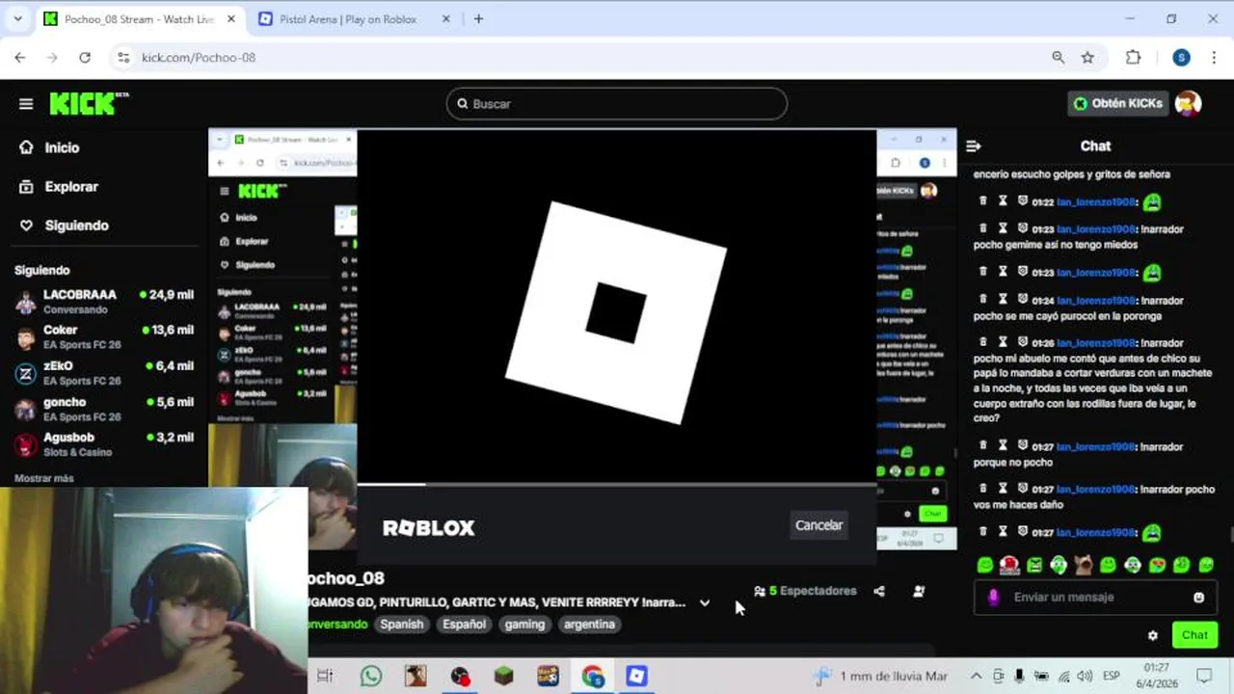This screenshot has height=694, width=1234.
Task: Share the stream with share icon
Action: pos(879,591)
